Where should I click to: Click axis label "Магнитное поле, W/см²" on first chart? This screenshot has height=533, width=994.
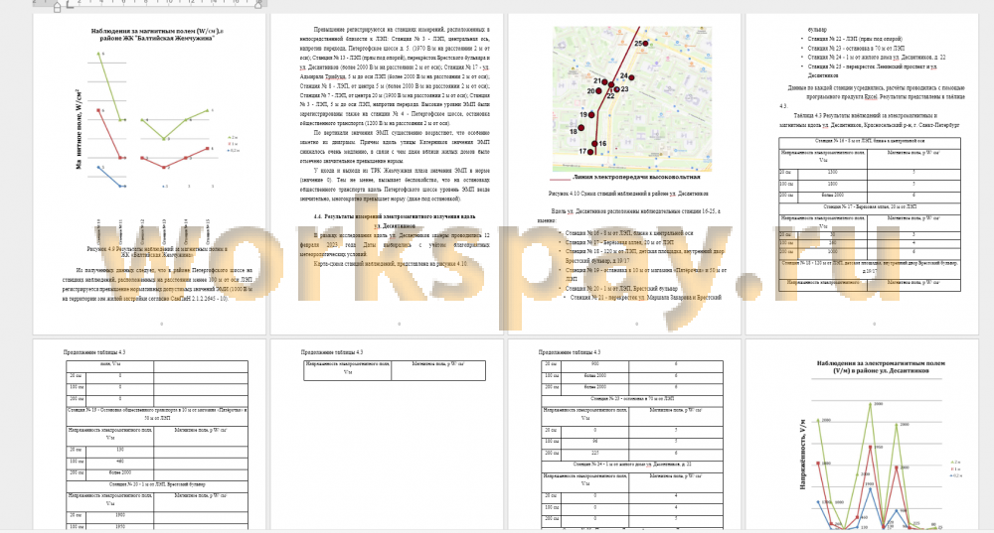tap(80, 129)
